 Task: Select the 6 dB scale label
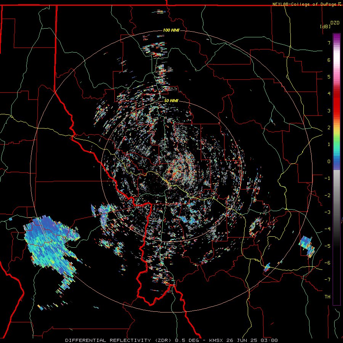329,60
